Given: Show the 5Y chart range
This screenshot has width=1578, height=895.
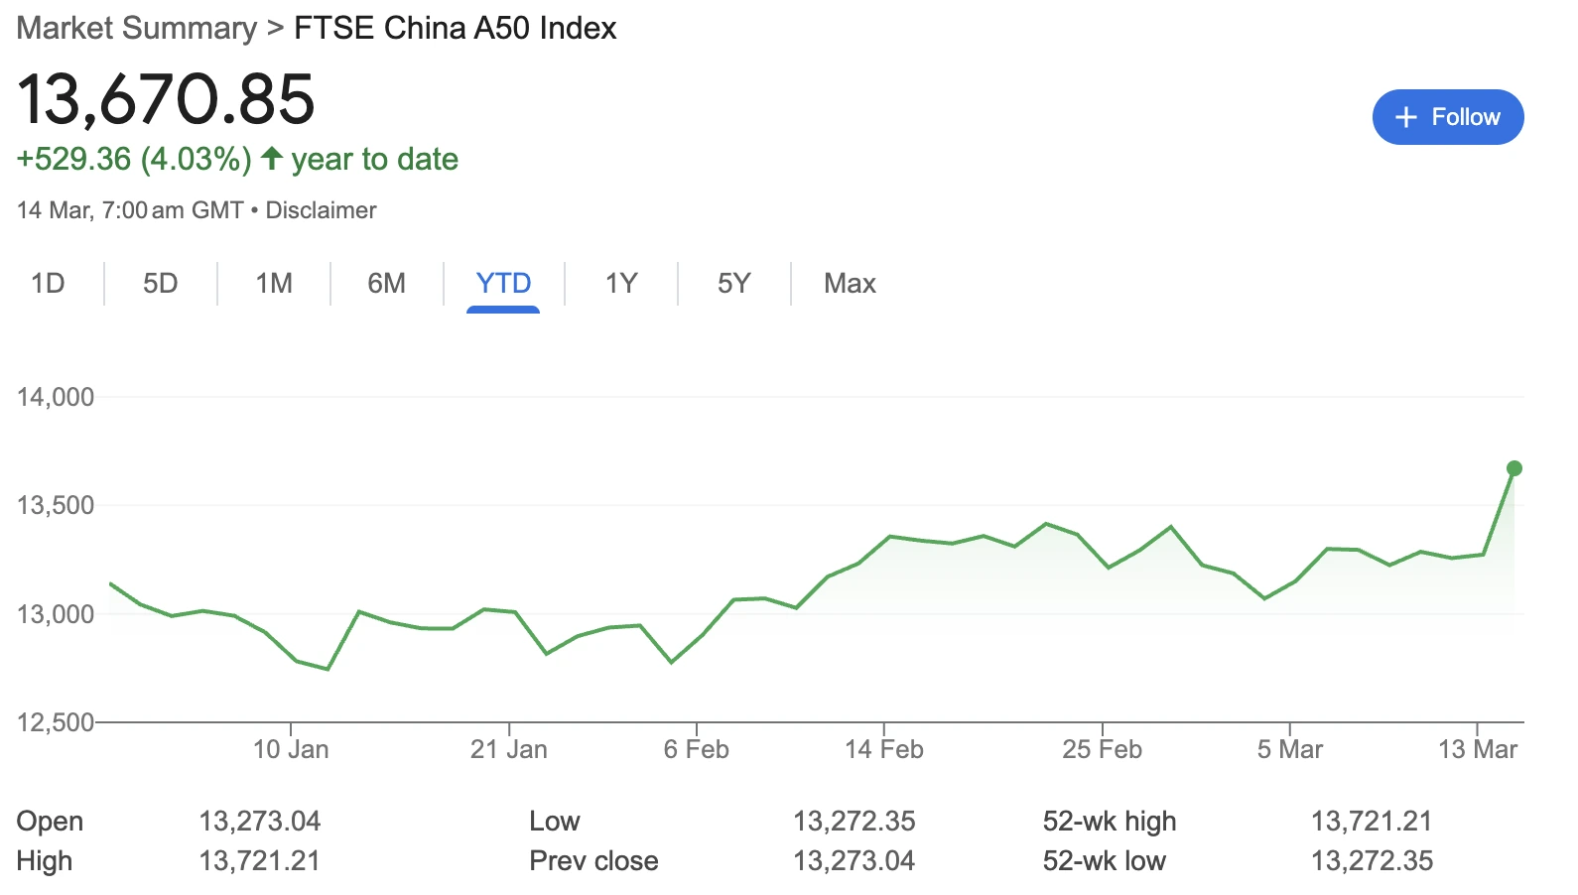Looking at the screenshot, I should coord(734,284).
